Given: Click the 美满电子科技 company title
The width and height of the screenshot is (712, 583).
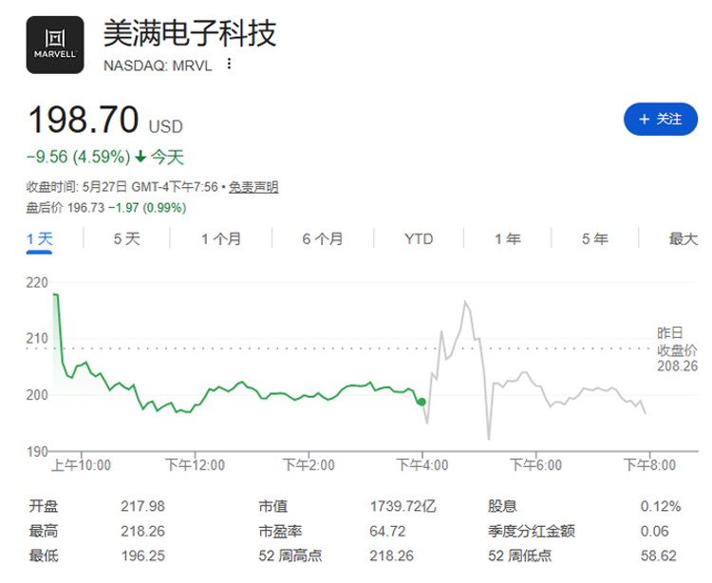Looking at the screenshot, I should (x=190, y=33).
